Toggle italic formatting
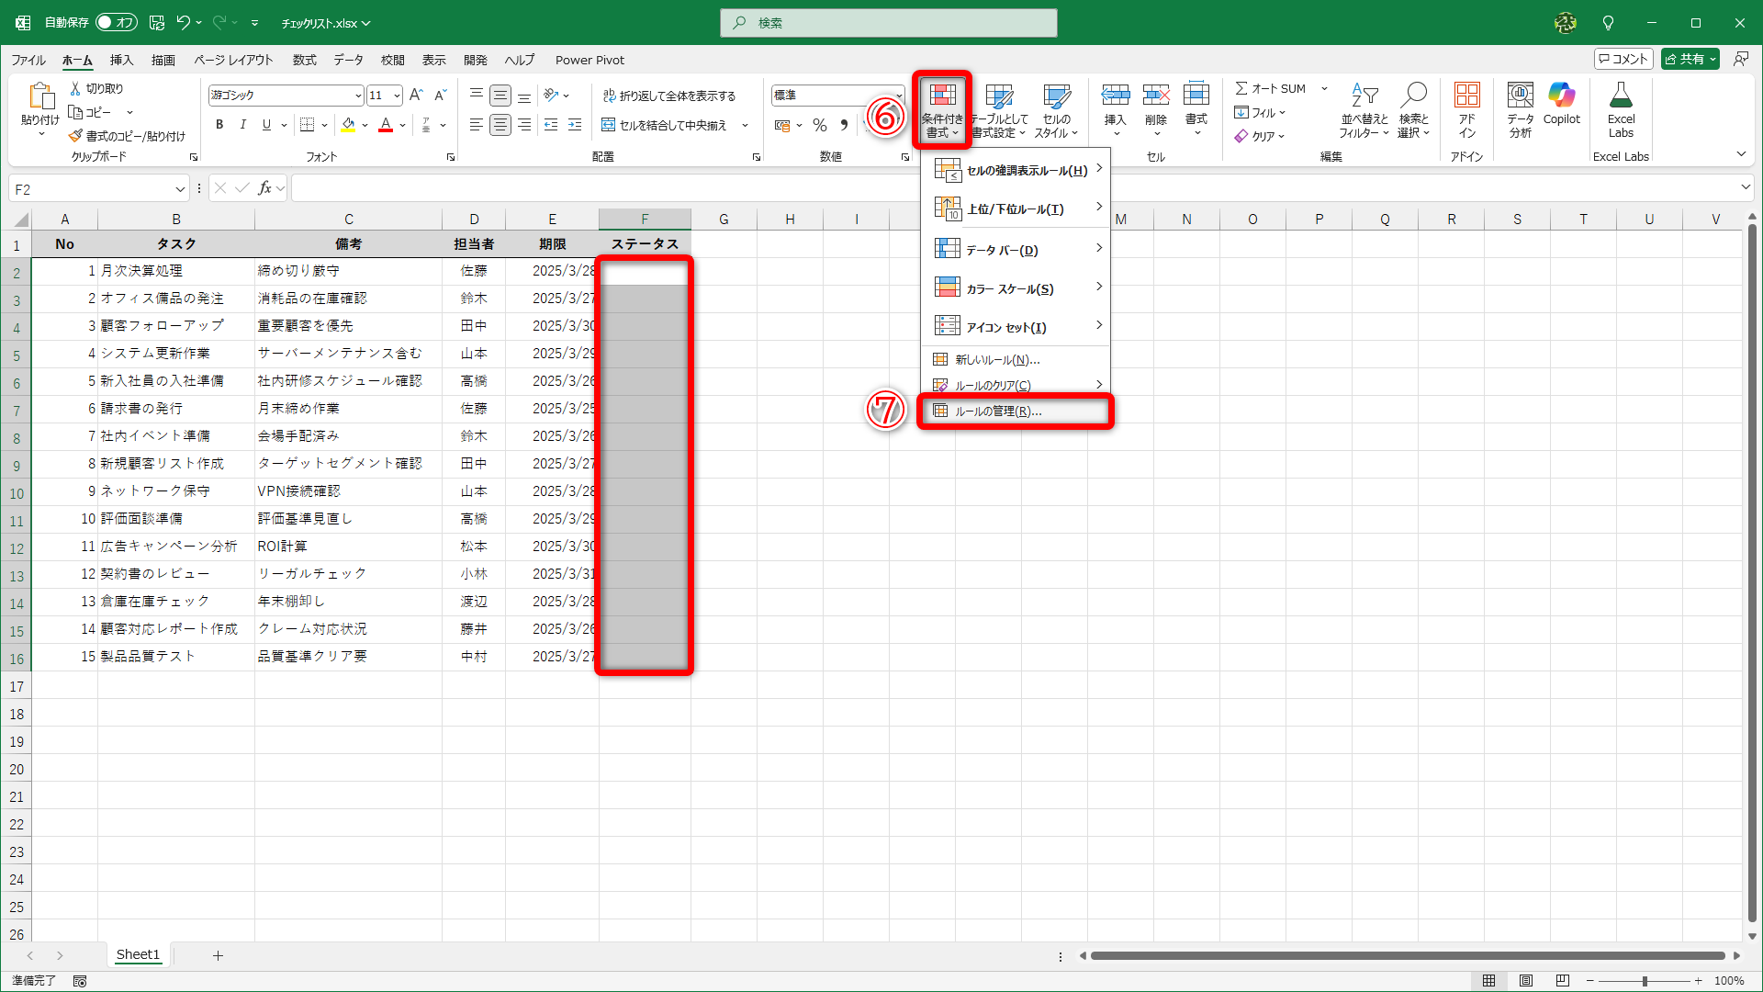This screenshot has height=992, width=1763. pos(242,125)
